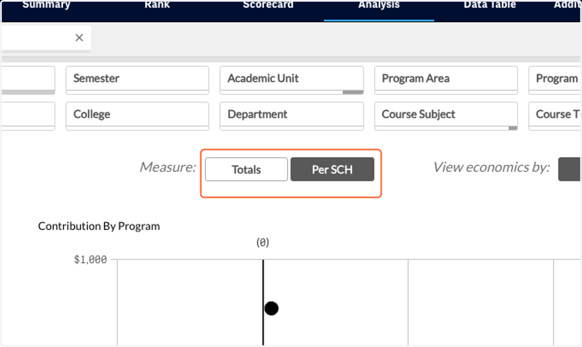The height and width of the screenshot is (347, 582).
Task: Click the Contribution By Program chart title
Action: tap(99, 226)
